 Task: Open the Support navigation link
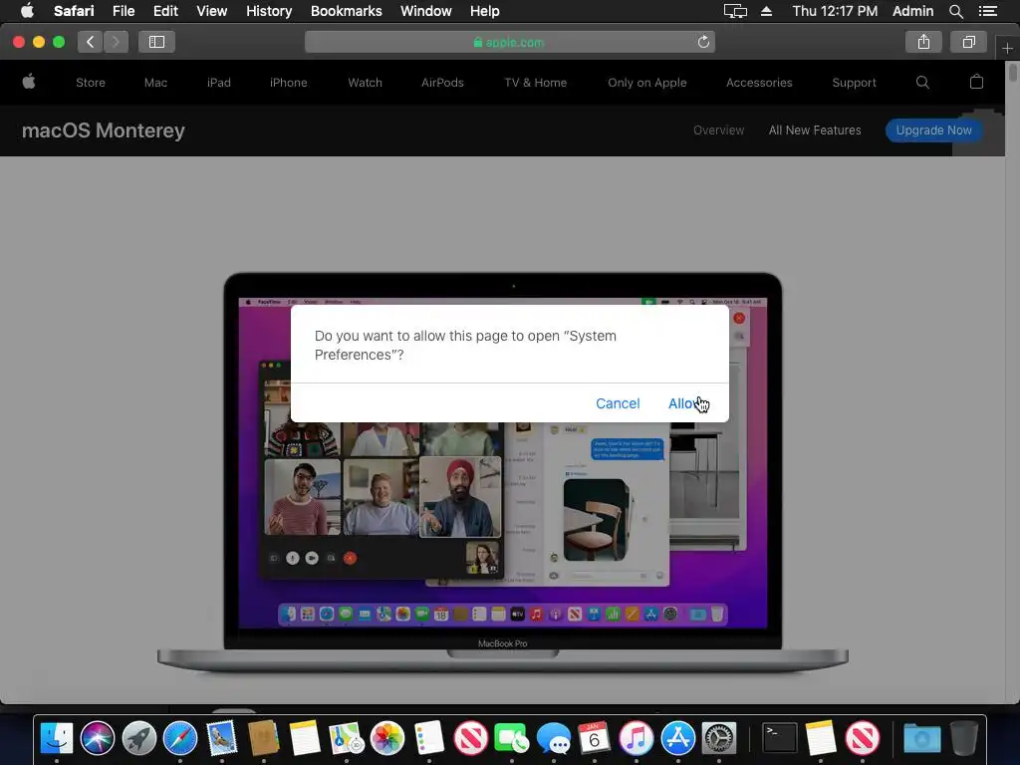point(854,83)
